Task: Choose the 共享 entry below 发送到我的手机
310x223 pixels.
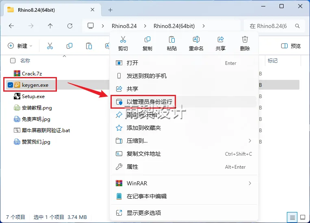Action: tap(184, 89)
